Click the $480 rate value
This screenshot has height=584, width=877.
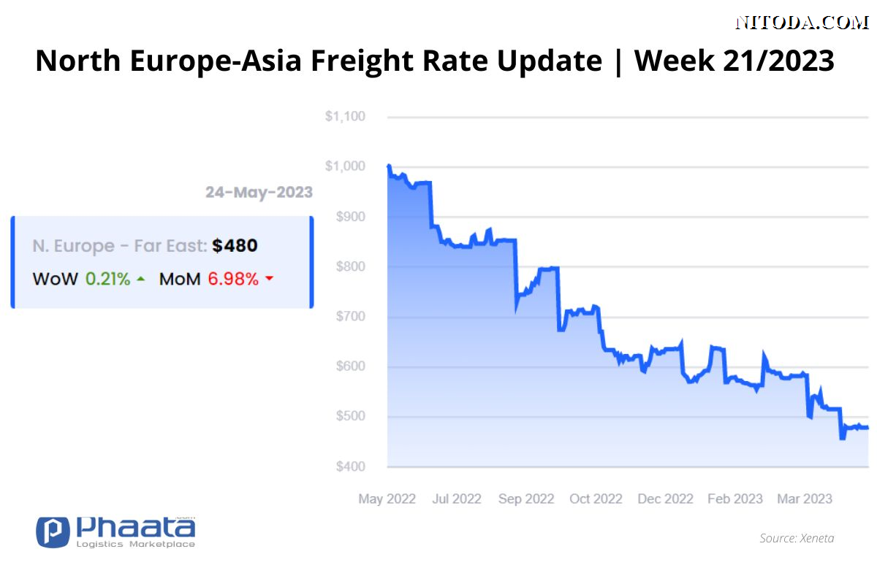click(x=235, y=246)
